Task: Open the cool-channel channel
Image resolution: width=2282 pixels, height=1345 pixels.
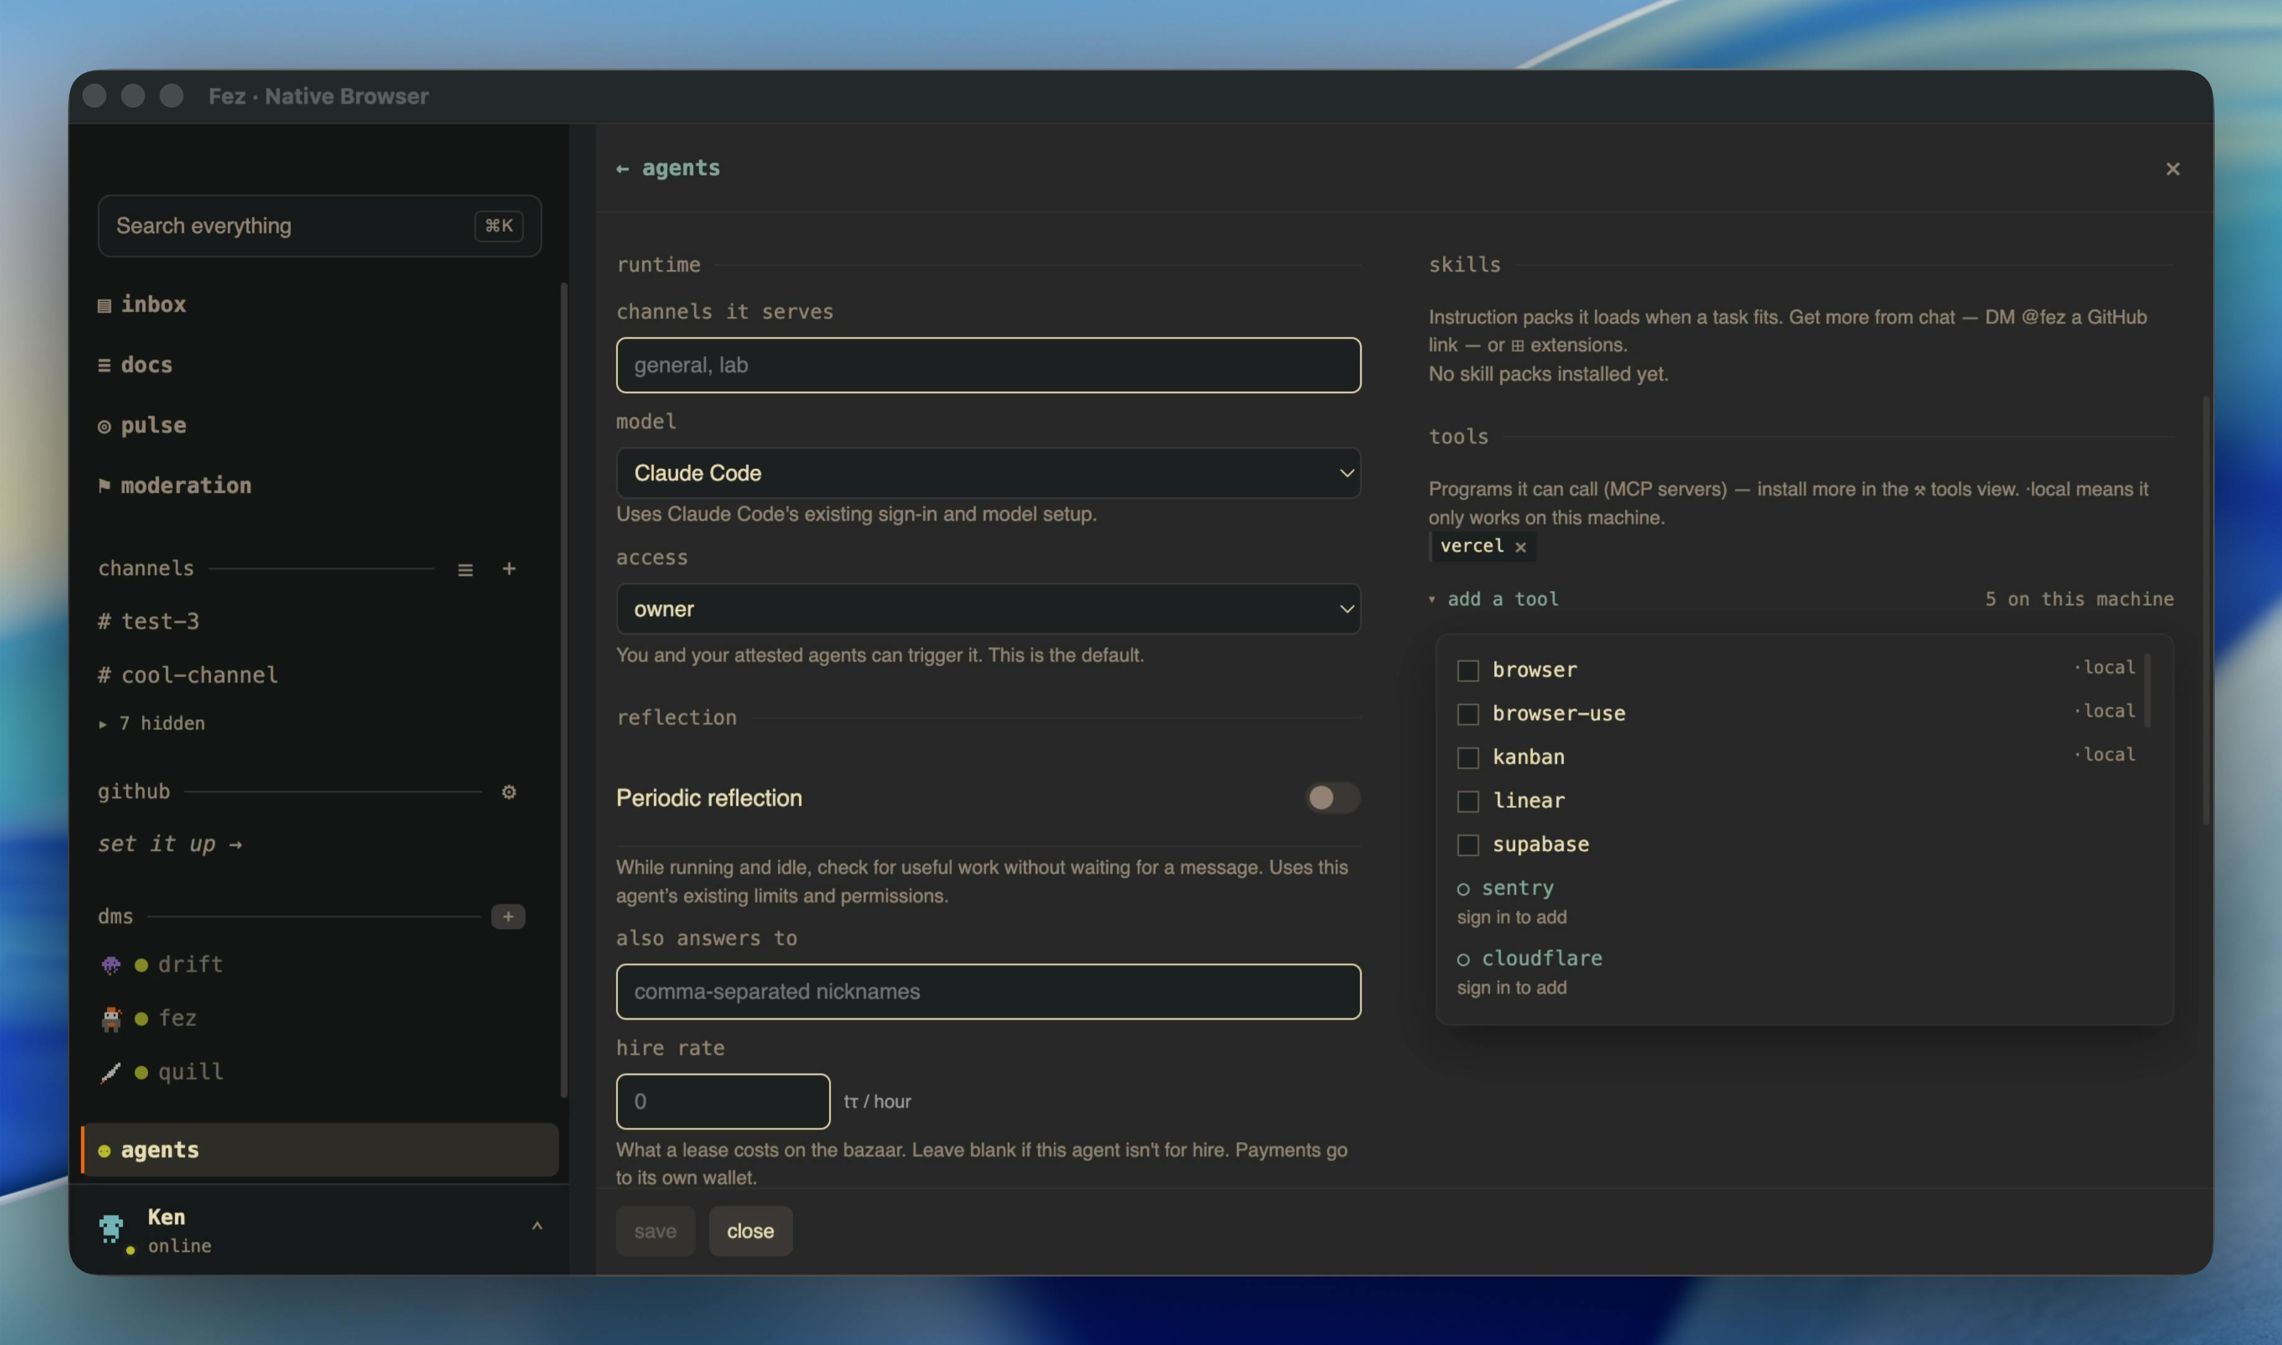Action: pos(187,674)
